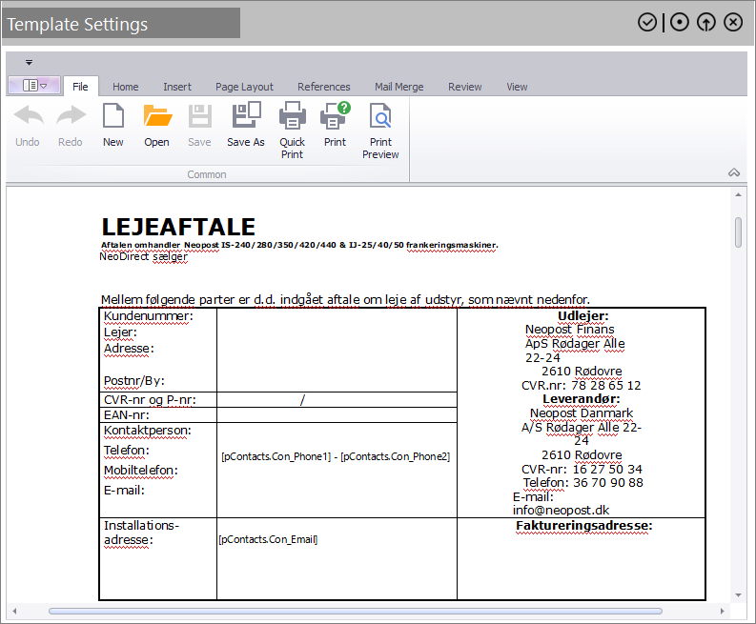The width and height of the screenshot is (756, 624).
Task: Click the horizontal scrollbar thumb
Action: [x=356, y=611]
